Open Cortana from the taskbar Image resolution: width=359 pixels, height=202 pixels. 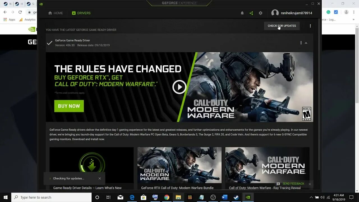click(97, 197)
